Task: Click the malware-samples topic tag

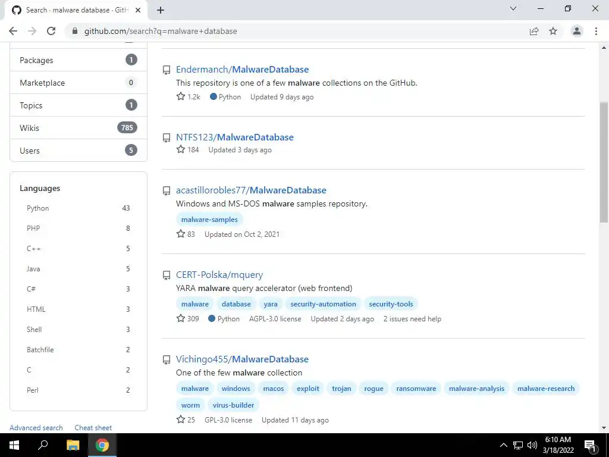Action: pyautogui.click(x=209, y=220)
